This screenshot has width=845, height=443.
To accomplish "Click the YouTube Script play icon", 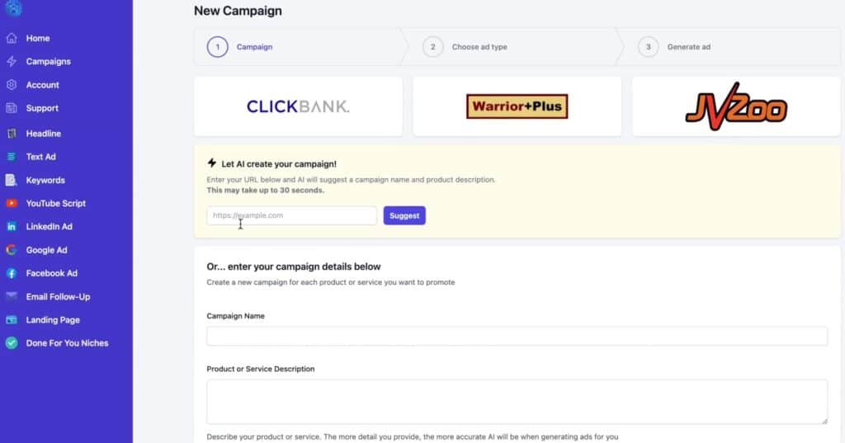I will pos(12,203).
